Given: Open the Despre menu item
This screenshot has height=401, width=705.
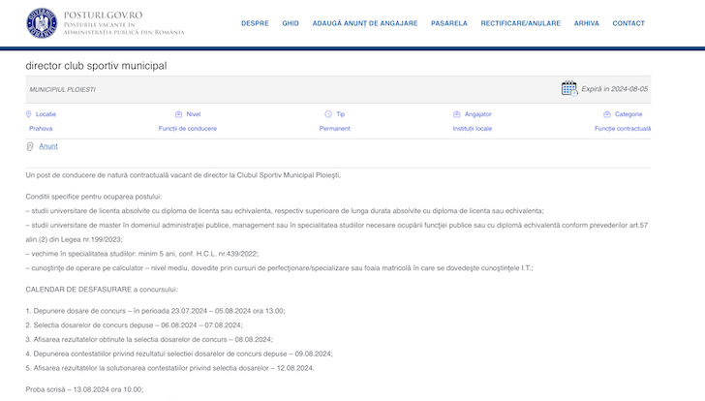Looking at the screenshot, I should click(x=255, y=23).
